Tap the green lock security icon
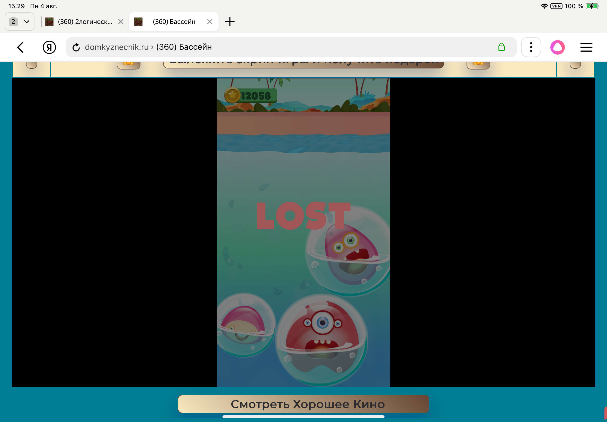Viewport: 607px width, 422px height. coord(501,47)
